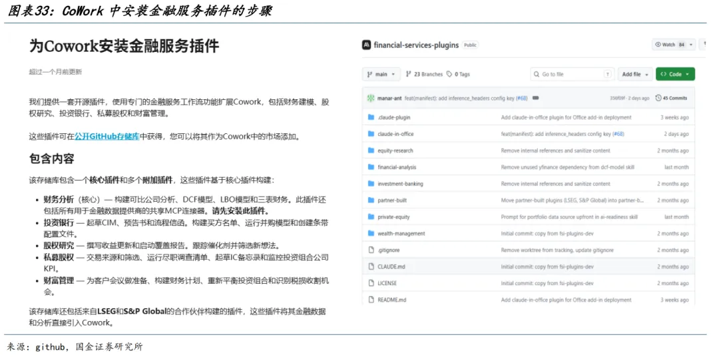Open the green Code dropdown
719x357 pixels.
coord(675,75)
